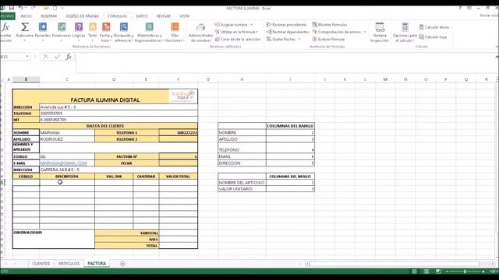Click Utilizar en la fórmula
499x280 pixels.
click(236, 32)
